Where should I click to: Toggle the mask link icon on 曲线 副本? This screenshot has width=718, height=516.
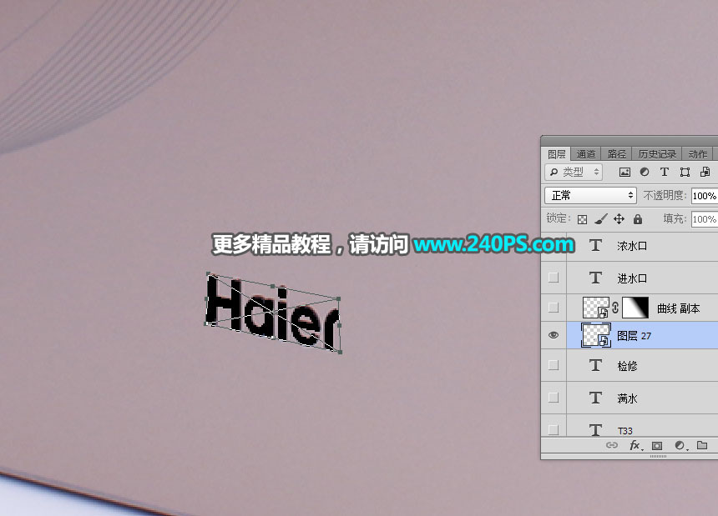[615, 308]
